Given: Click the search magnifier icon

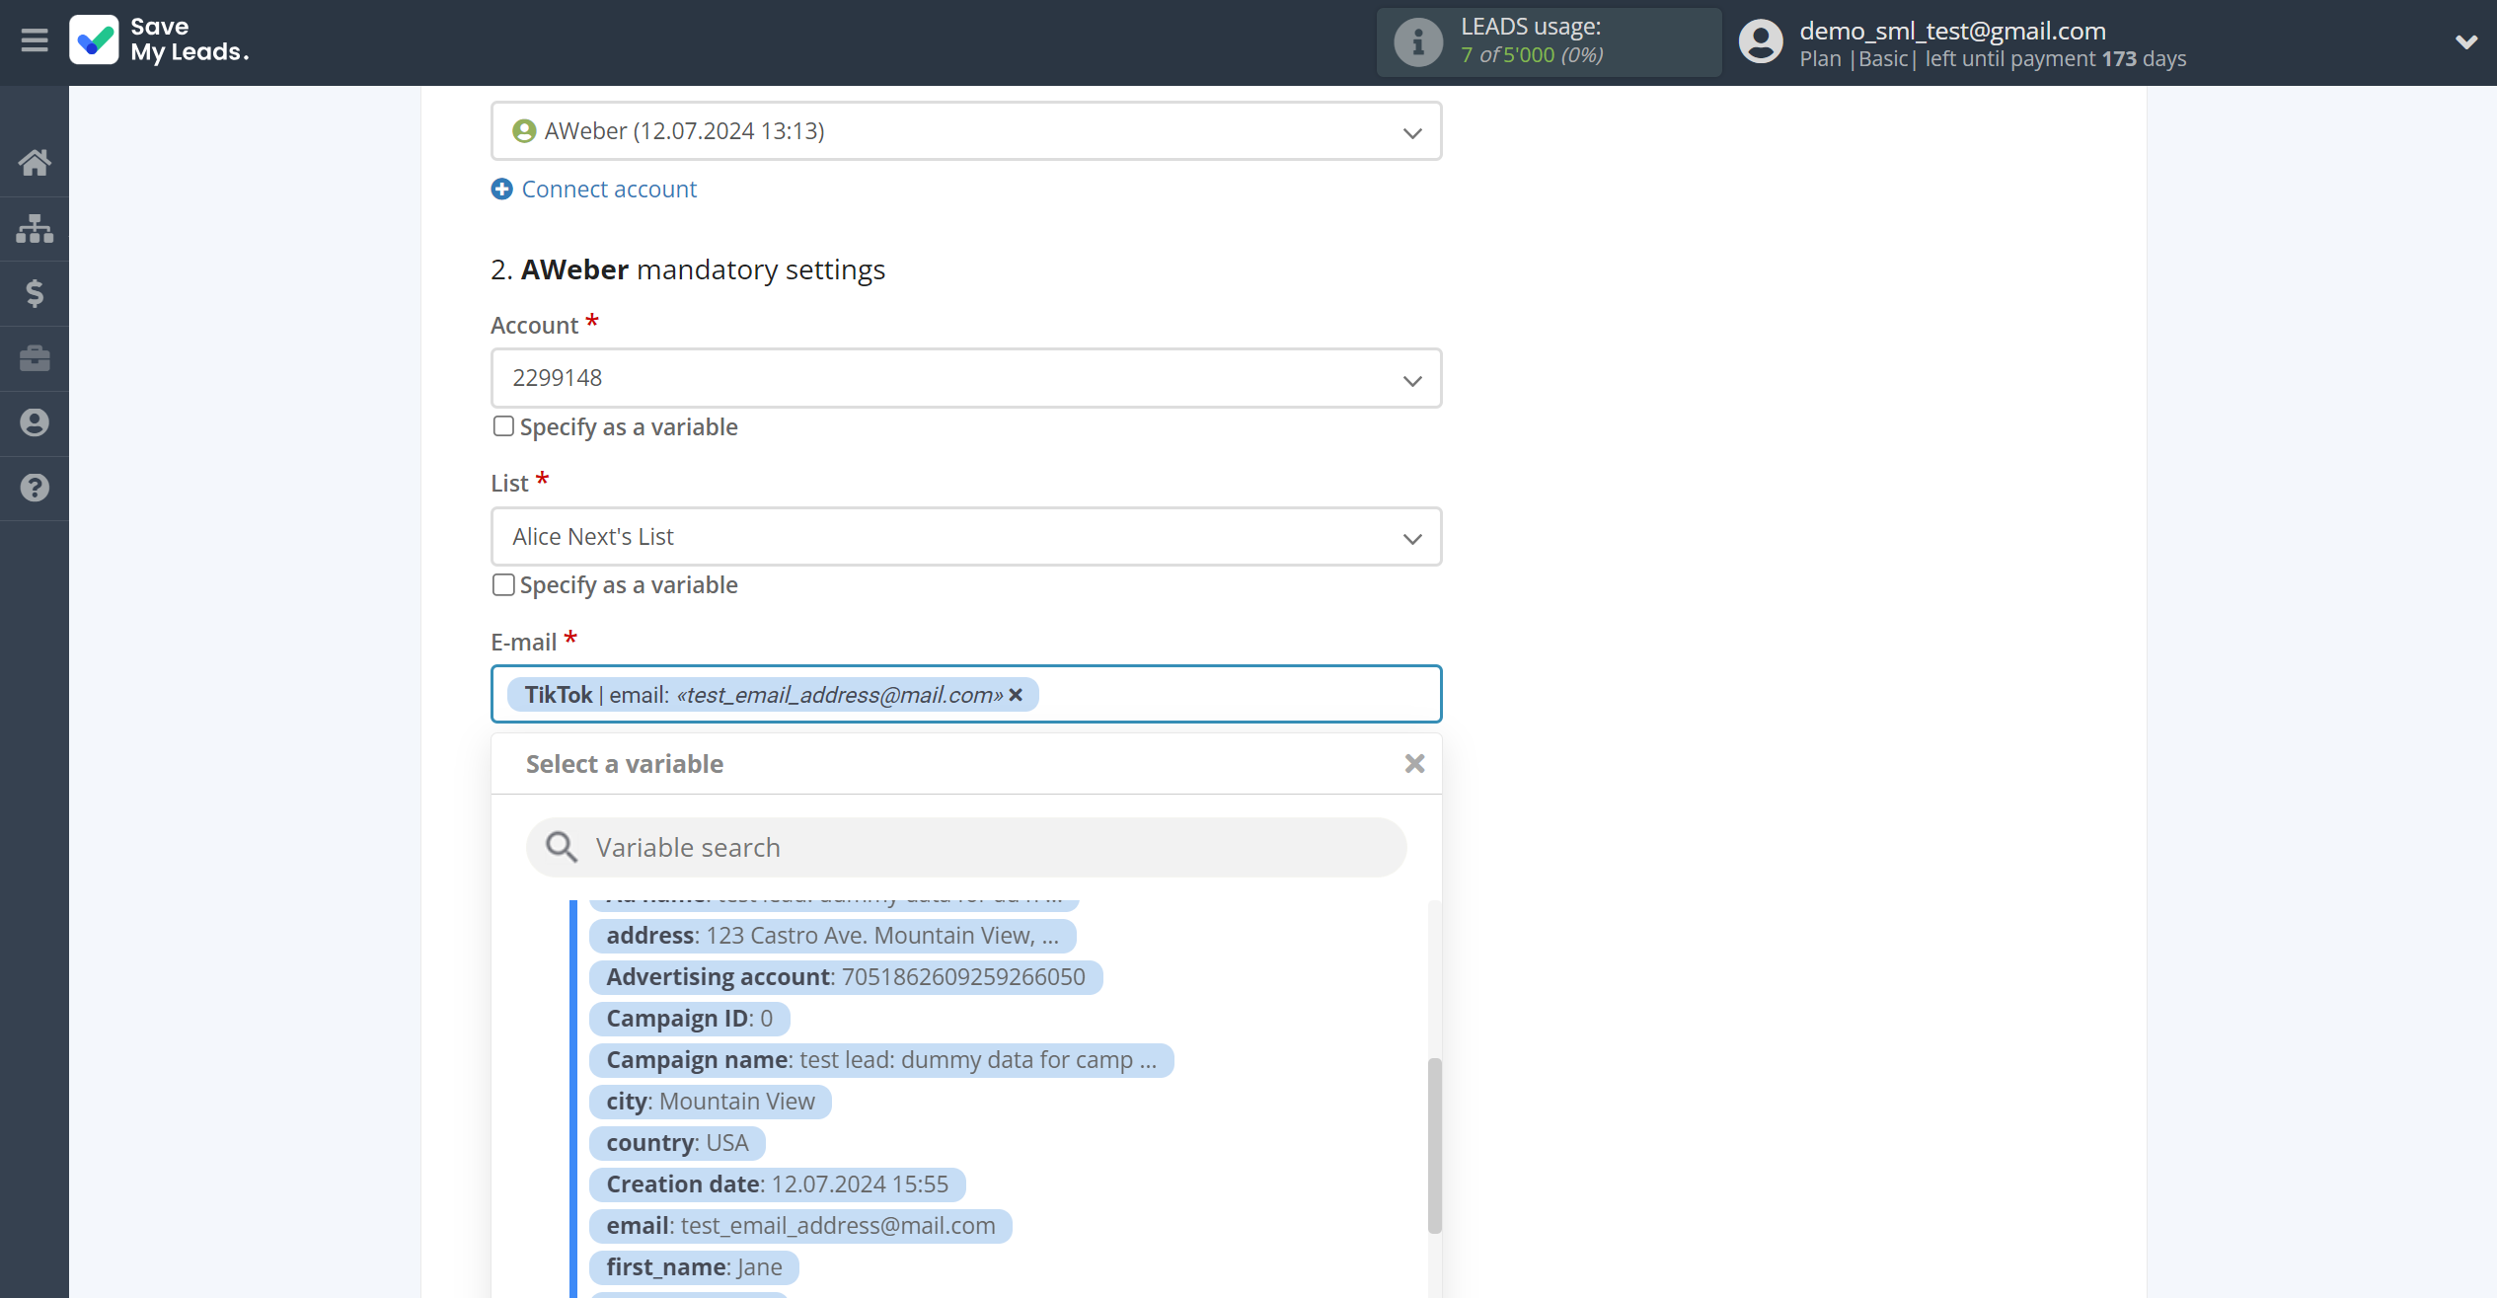Looking at the screenshot, I should click(x=561, y=847).
